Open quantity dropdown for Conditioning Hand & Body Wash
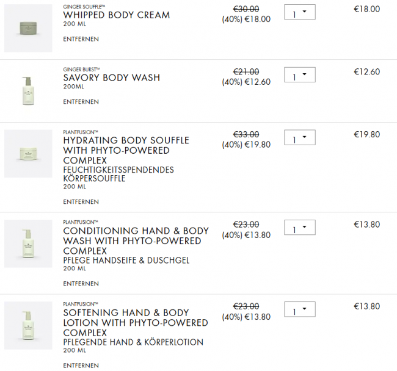Screen dimensions: 397x371 coord(299,228)
